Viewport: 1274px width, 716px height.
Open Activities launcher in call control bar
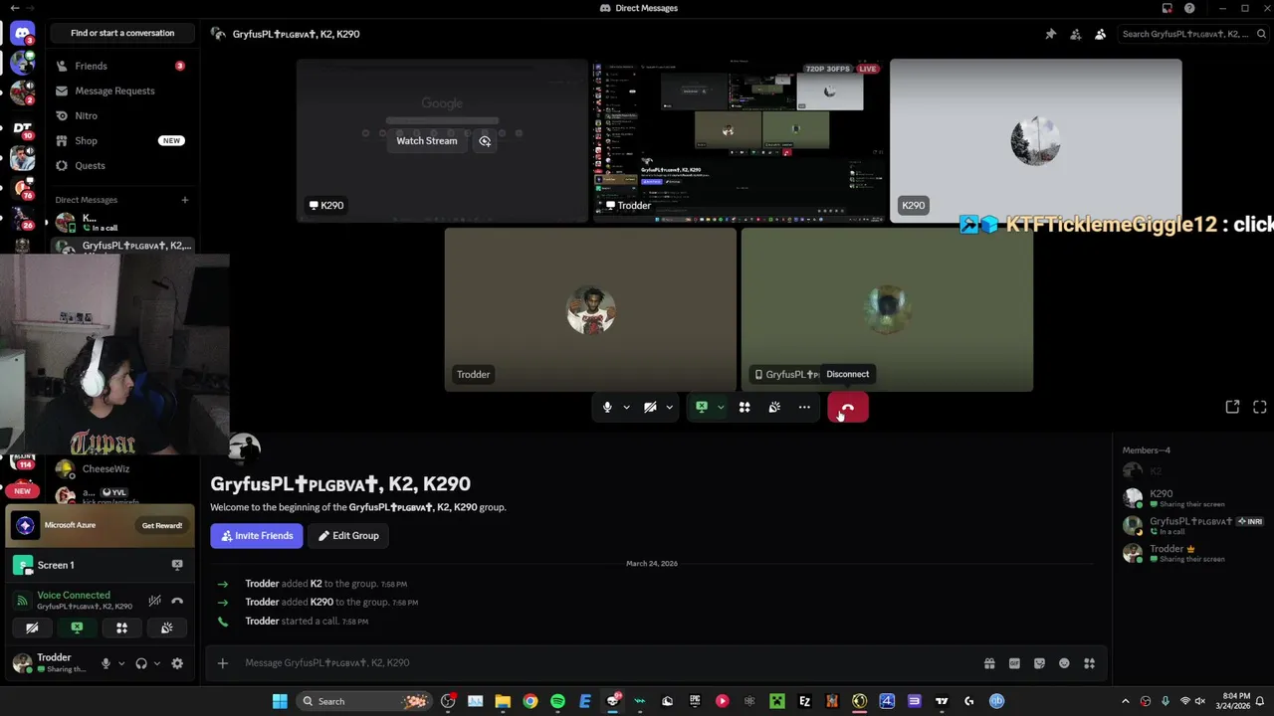point(744,407)
